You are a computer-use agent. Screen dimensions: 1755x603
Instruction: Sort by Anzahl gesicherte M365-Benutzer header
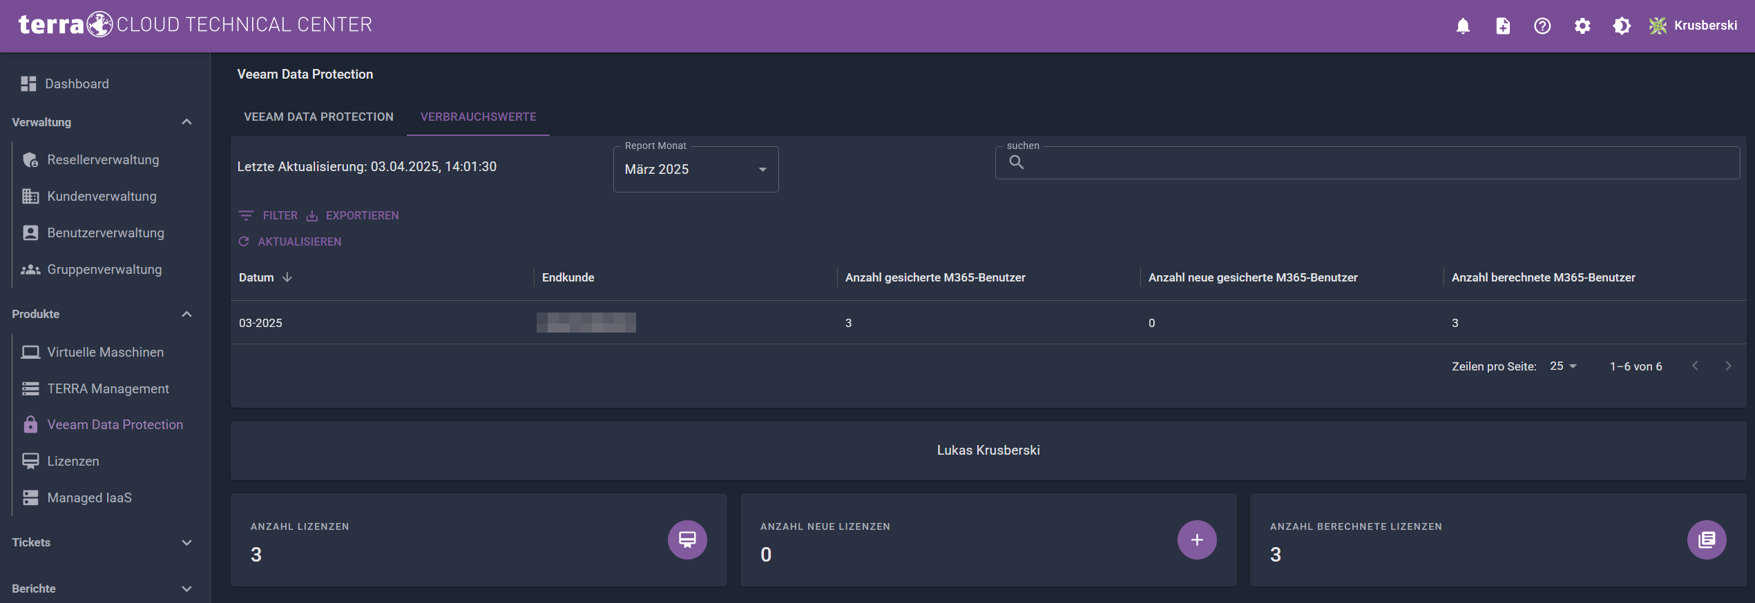coord(935,277)
